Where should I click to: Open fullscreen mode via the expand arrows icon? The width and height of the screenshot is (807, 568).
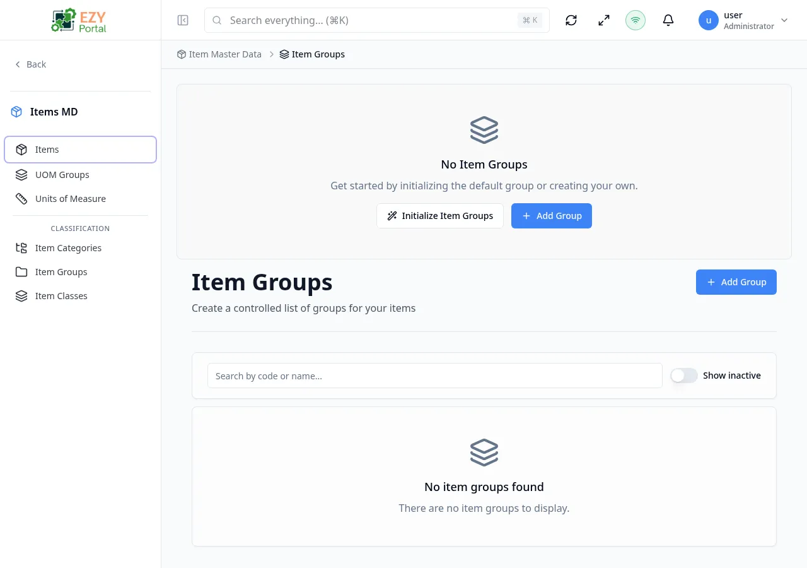603,20
